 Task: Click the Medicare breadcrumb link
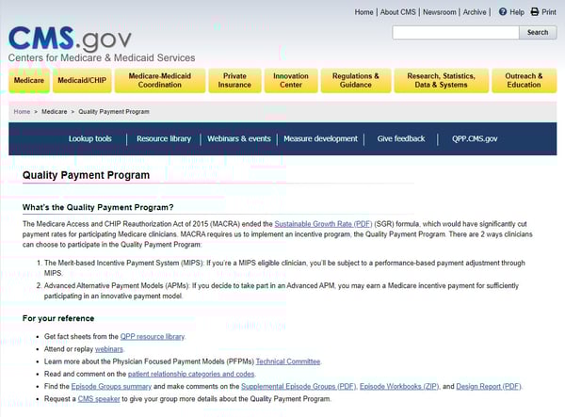click(x=54, y=112)
